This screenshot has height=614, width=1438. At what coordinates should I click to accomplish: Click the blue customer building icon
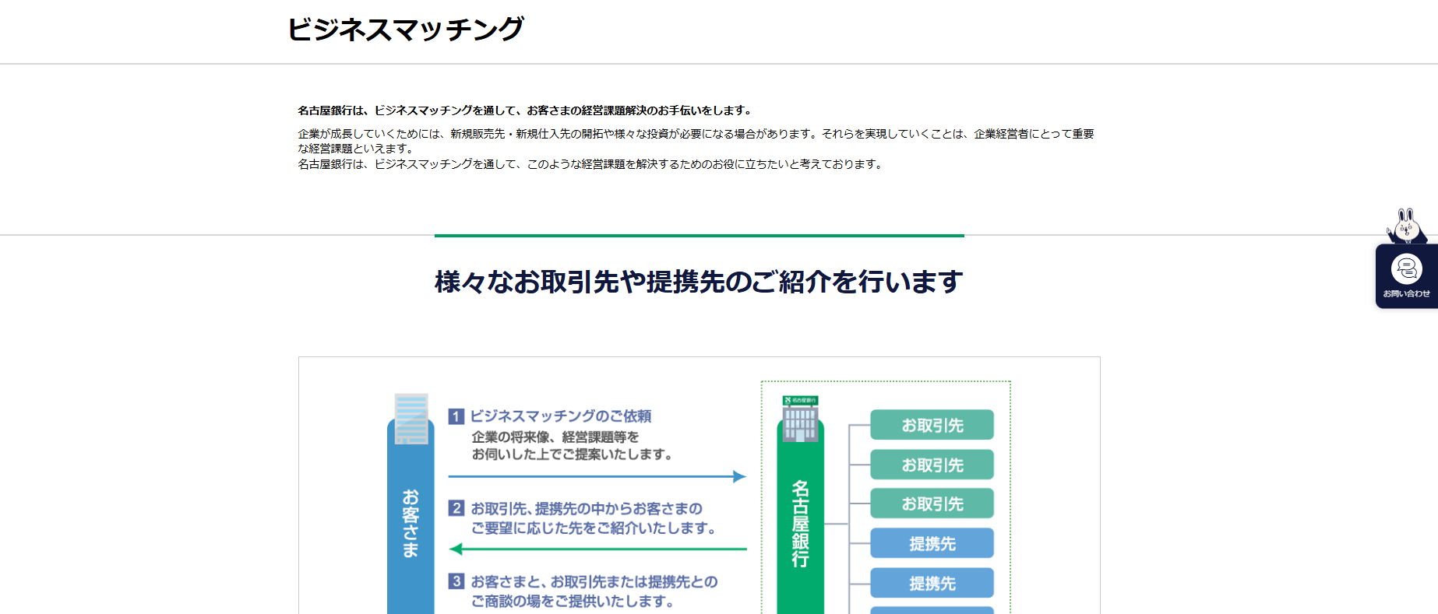coord(411,419)
